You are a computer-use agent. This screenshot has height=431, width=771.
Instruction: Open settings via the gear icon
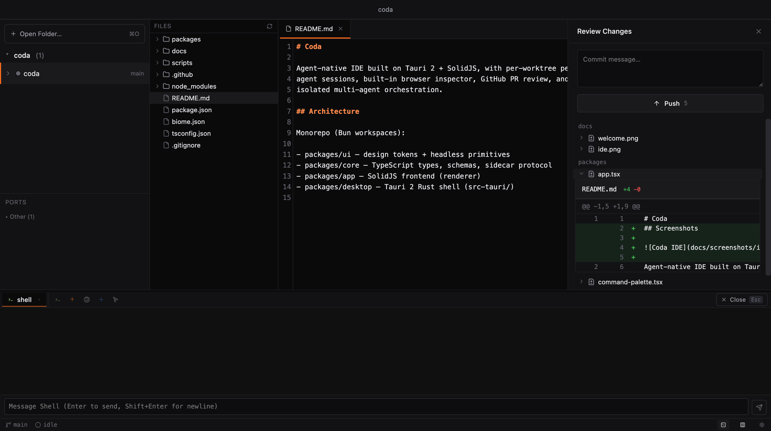tap(762, 425)
